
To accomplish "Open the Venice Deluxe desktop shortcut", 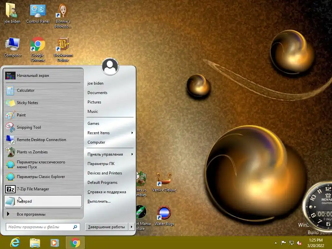I will pos(164,182).
